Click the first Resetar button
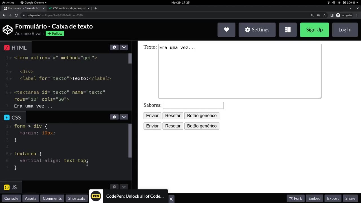The image size is (361, 203). [173, 116]
